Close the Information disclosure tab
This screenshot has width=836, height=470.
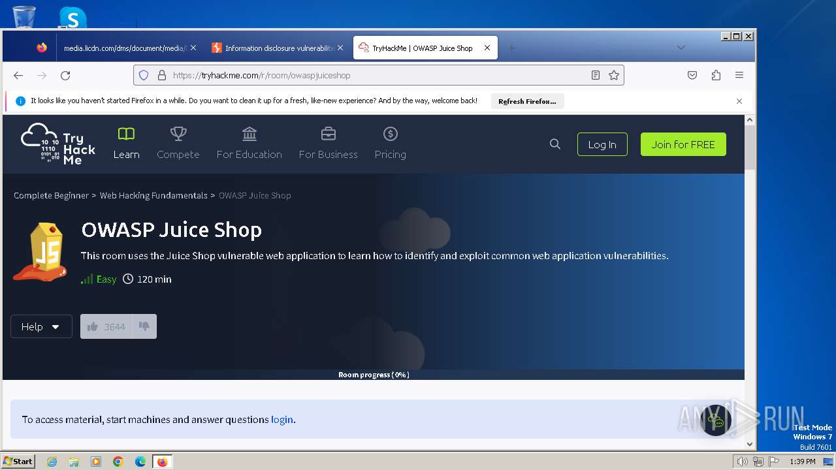(340, 48)
